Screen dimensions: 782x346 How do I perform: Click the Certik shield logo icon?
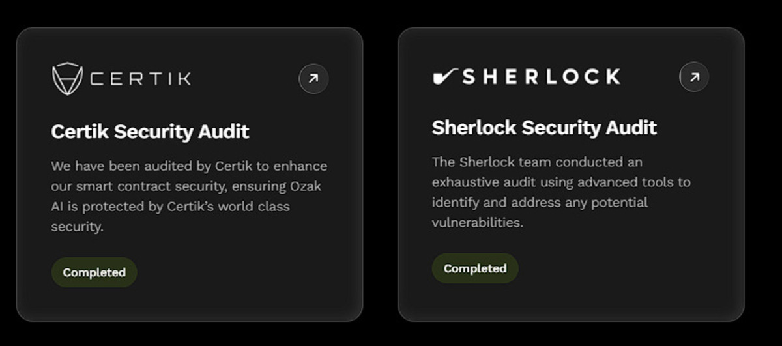[x=67, y=79]
